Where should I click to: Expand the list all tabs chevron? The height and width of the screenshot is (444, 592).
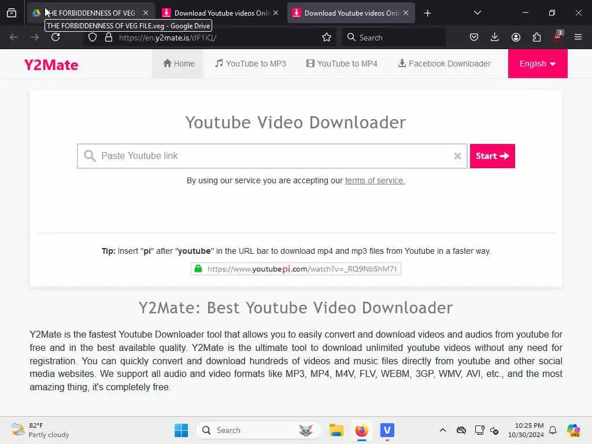[477, 13]
